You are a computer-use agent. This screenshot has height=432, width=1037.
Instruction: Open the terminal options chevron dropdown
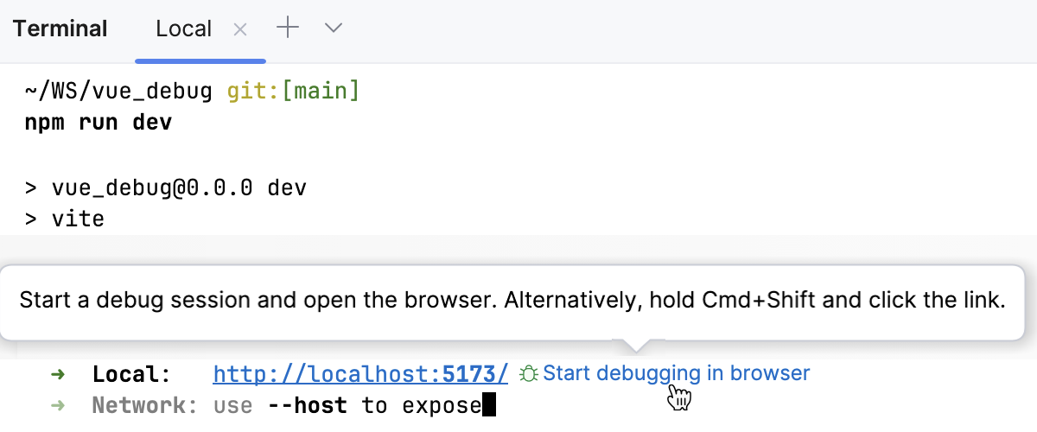pos(334,29)
